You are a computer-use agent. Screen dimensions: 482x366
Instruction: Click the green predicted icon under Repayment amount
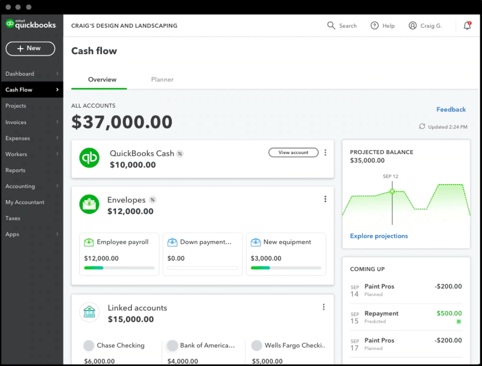click(459, 322)
